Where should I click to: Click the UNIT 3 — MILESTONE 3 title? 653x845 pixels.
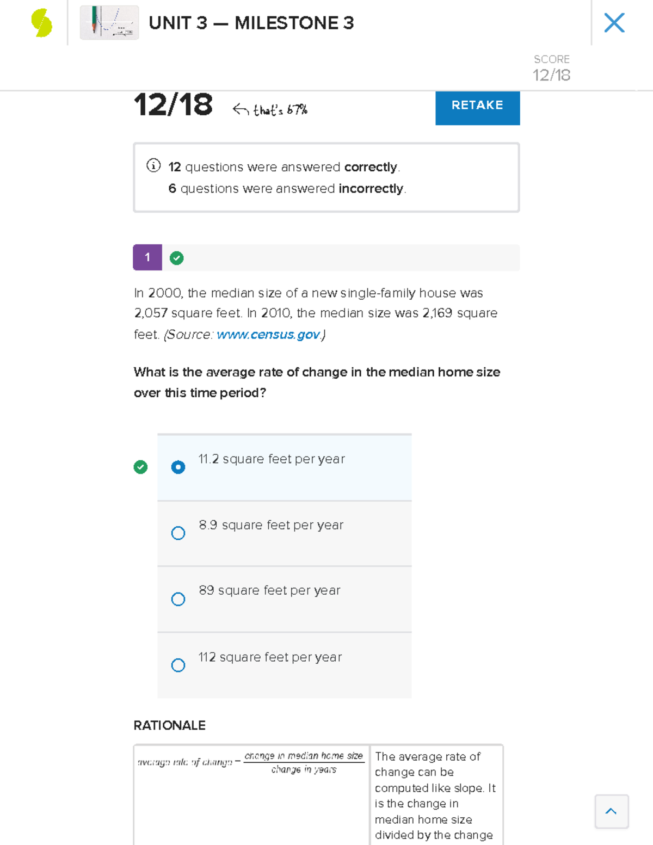tap(251, 23)
